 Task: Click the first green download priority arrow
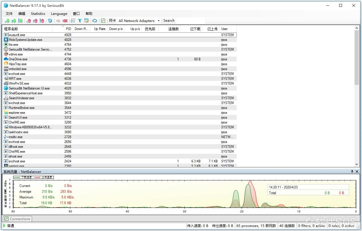(x=7, y=21)
